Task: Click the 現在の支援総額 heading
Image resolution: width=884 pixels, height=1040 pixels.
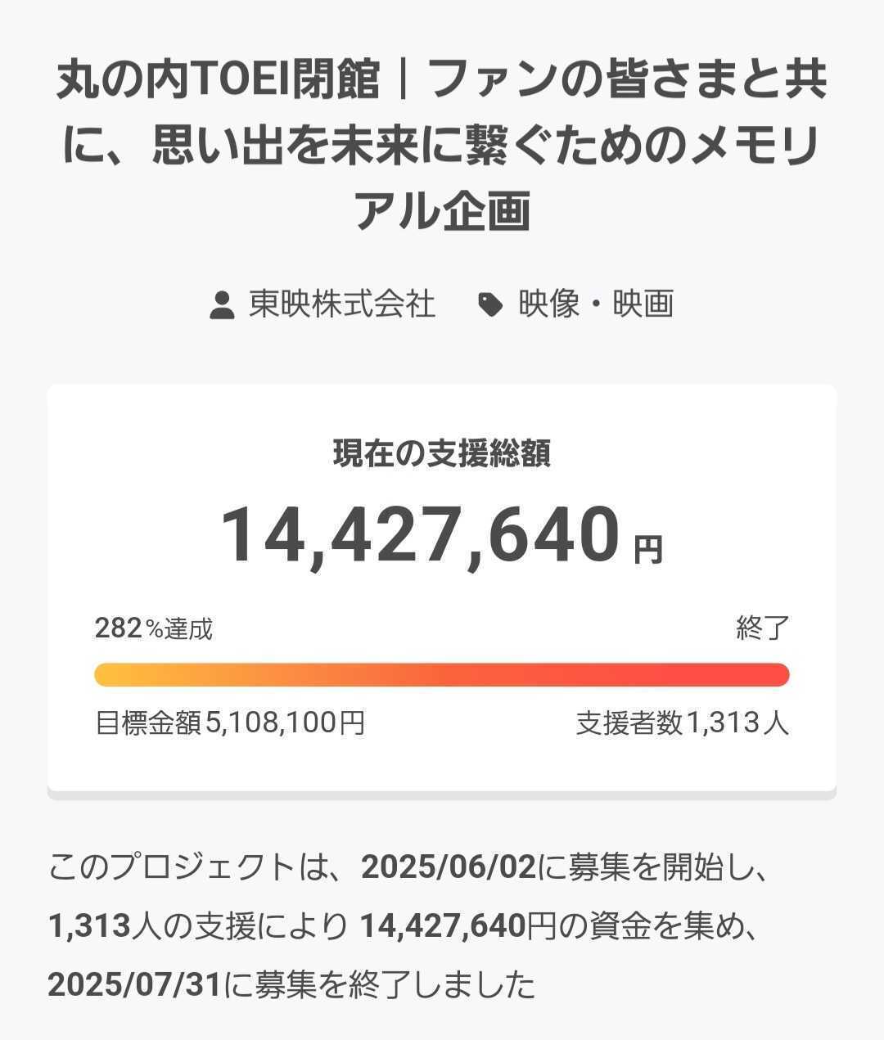Action: tap(442, 453)
